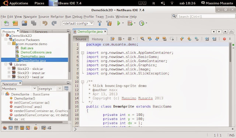This screenshot has height=138, width=236.
Task: Select Ball.java in Projects tree
Action: point(27,48)
